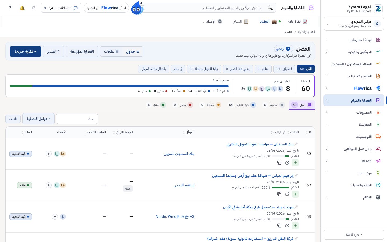Click case 59 progress bar 100%
This screenshot has width=387, height=242.
pyautogui.click(x=281, y=188)
